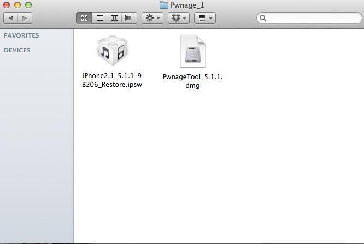The height and width of the screenshot is (244, 364).
Task: Close the Pwnage_1 Finder window
Action: 7,5
